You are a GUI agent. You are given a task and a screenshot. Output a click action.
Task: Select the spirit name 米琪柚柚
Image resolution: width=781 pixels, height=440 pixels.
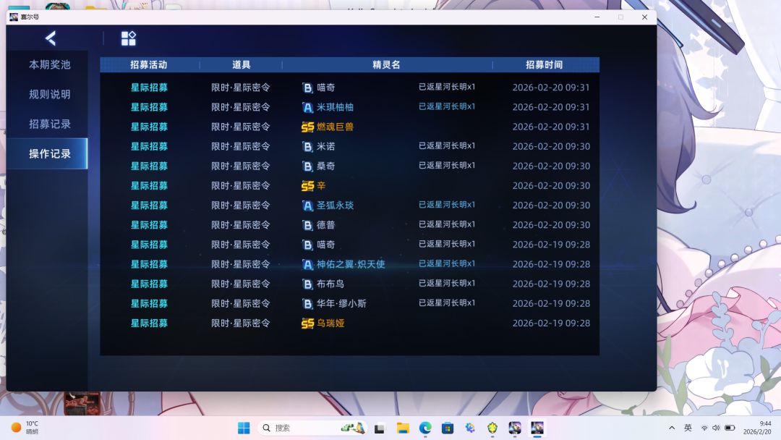click(336, 107)
